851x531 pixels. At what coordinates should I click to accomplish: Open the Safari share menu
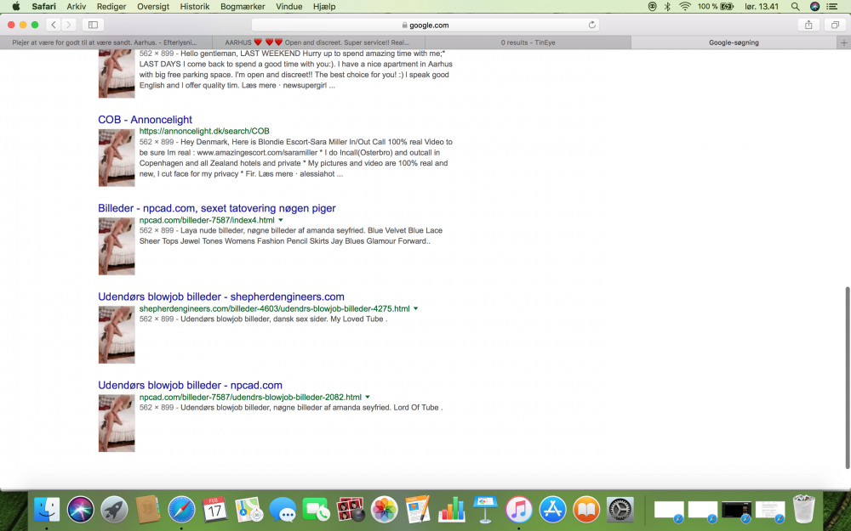pos(808,25)
